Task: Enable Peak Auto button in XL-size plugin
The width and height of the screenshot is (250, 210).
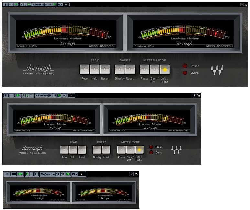Action: click(x=84, y=70)
